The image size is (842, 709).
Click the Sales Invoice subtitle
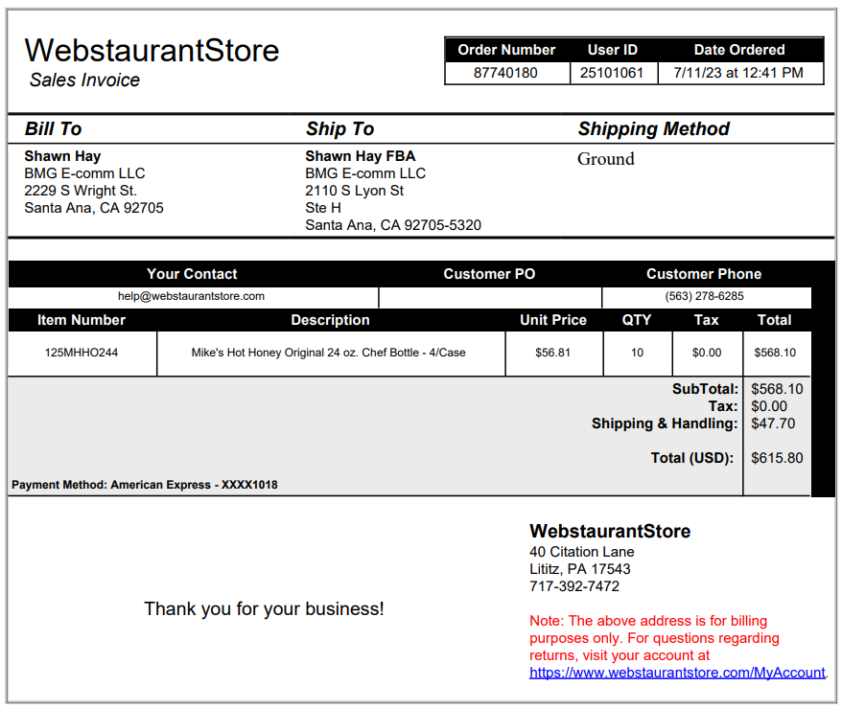pos(84,80)
